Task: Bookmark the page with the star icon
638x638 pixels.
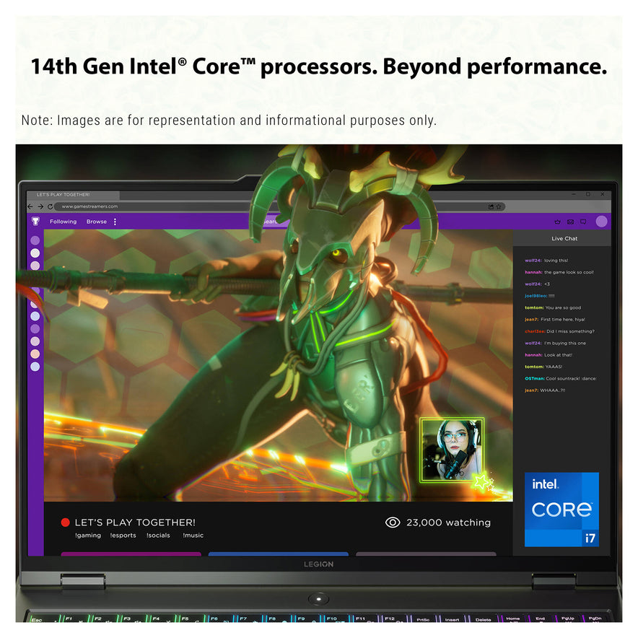Action: tap(499, 206)
